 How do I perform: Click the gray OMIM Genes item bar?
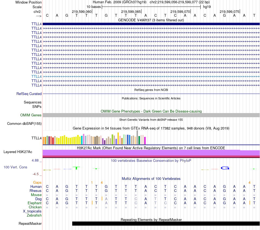coord(151,115)
